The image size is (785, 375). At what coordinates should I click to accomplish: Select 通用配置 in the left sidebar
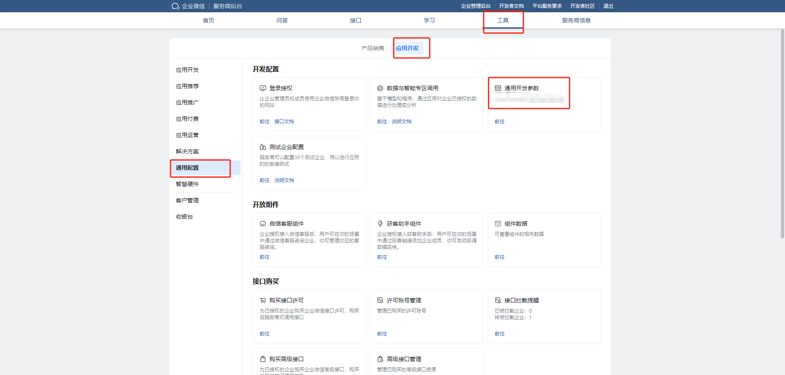(x=187, y=168)
